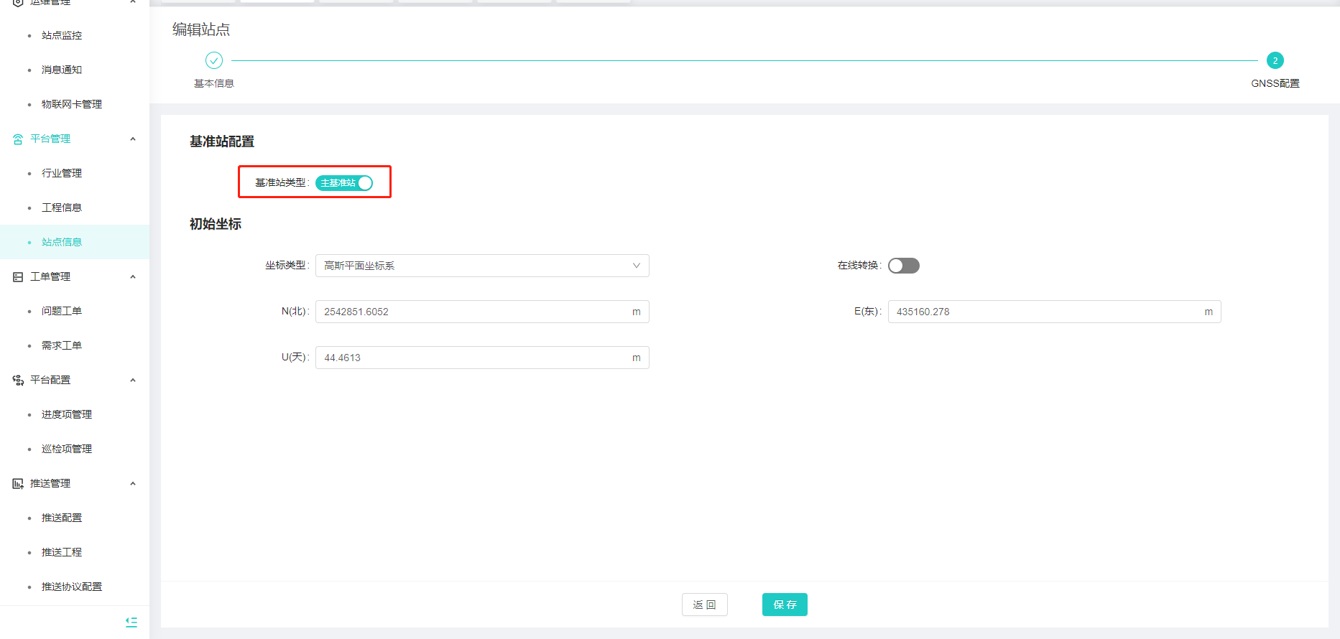Click the 平台管理 sidebar icon
Viewport: 1340px width, 639px height.
(x=18, y=139)
